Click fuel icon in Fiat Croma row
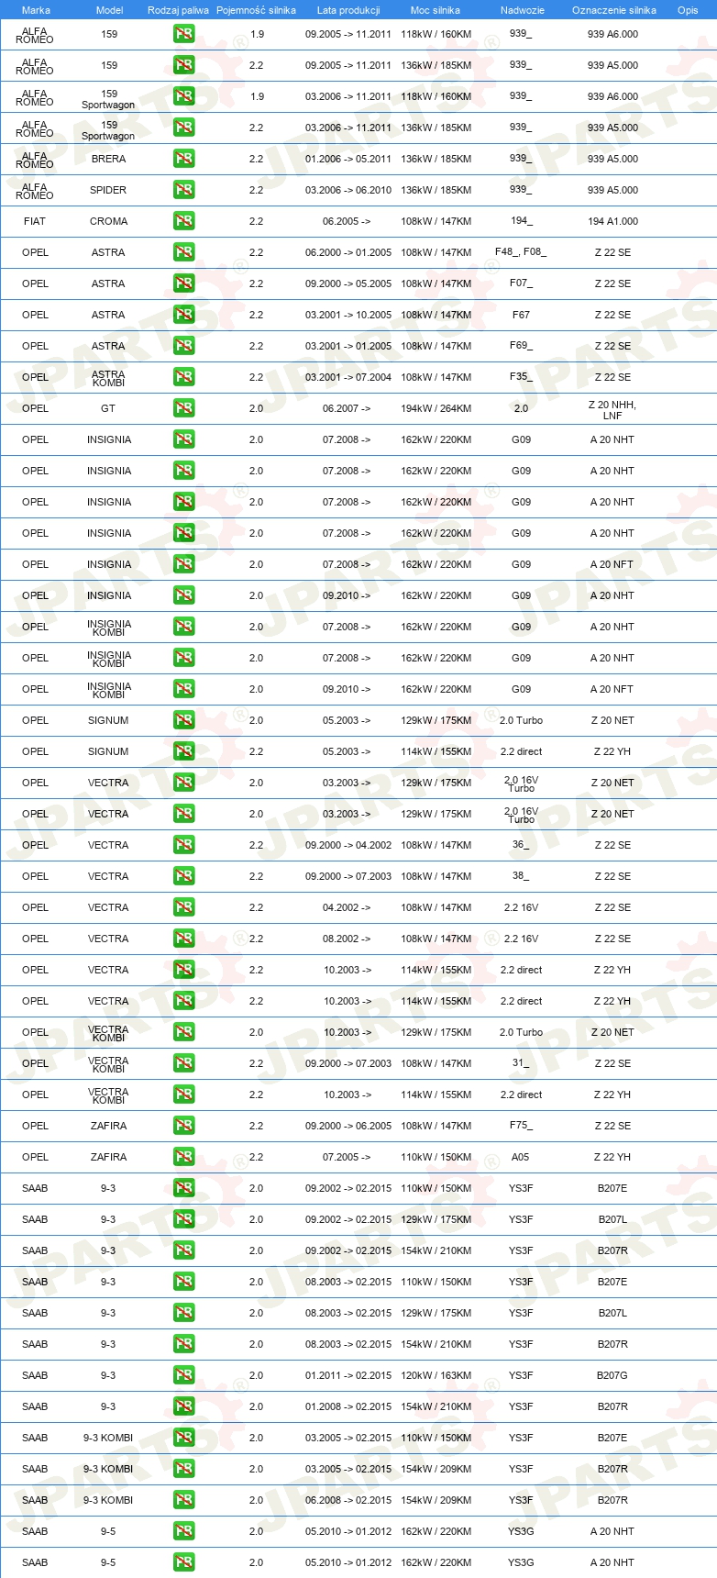This screenshot has height=1578, width=717. pos(183,221)
